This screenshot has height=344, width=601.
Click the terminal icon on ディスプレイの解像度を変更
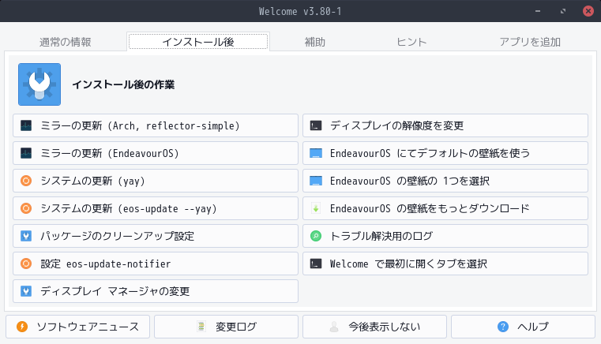pos(316,125)
